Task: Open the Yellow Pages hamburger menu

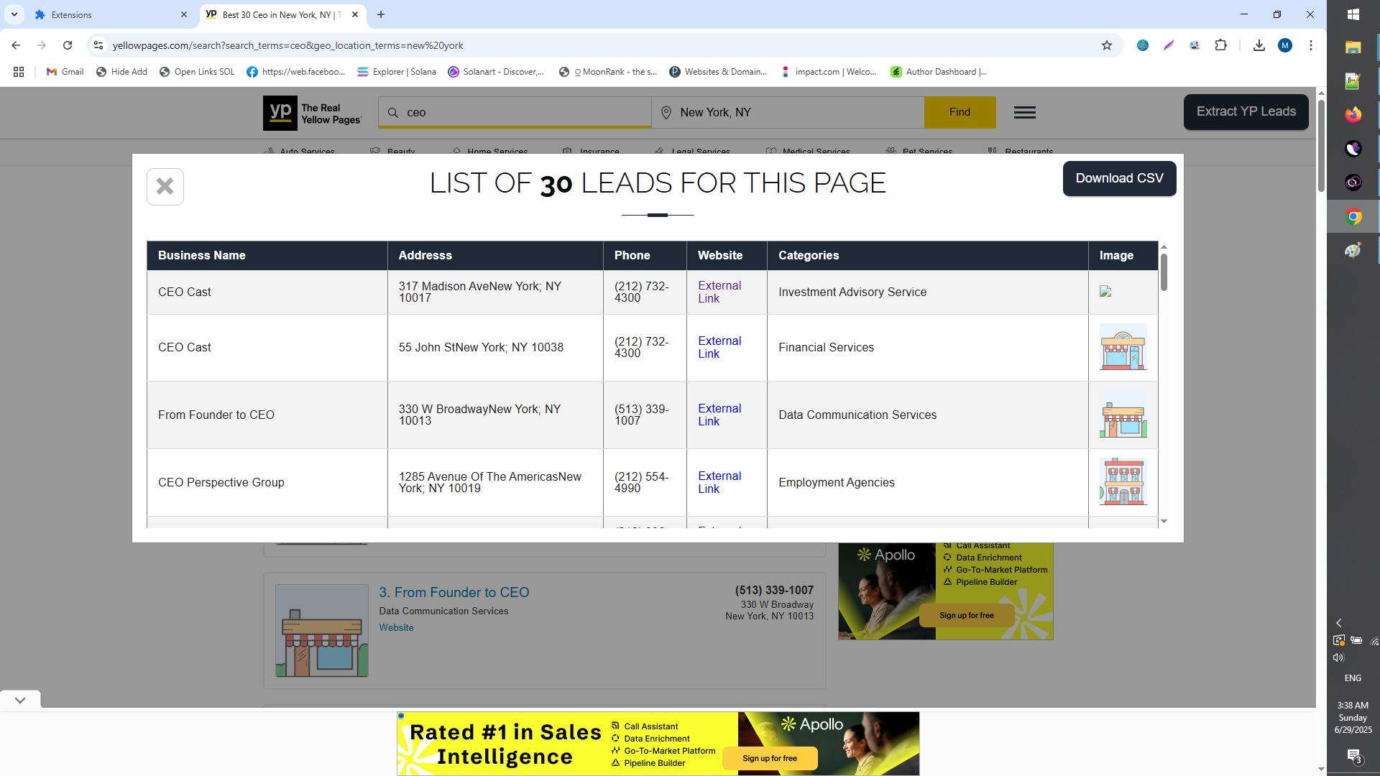Action: pyautogui.click(x=1025, y=112)
